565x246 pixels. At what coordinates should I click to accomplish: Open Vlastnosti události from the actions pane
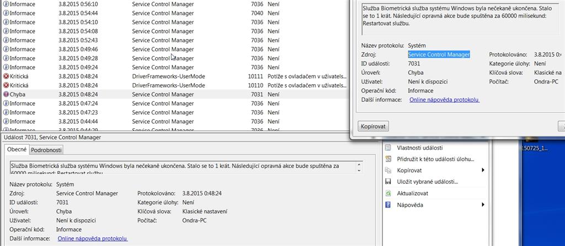(420, 147)
